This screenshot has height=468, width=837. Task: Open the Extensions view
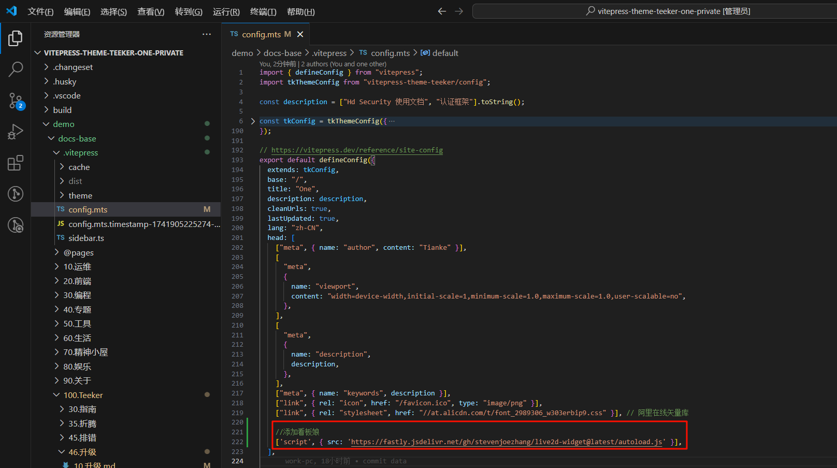click(16, 163)
